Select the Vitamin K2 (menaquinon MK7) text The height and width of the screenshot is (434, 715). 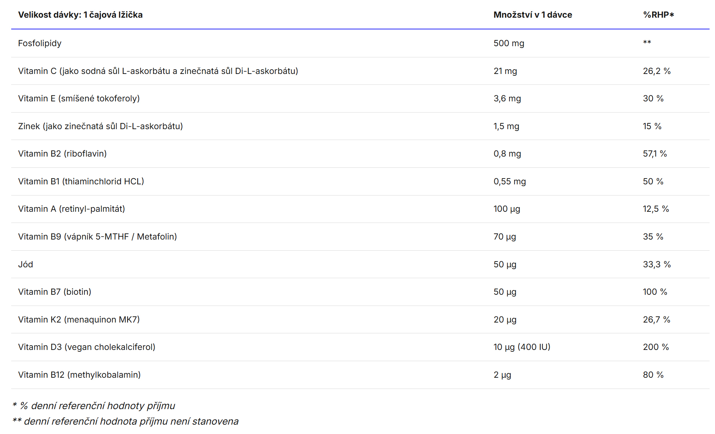79,320
